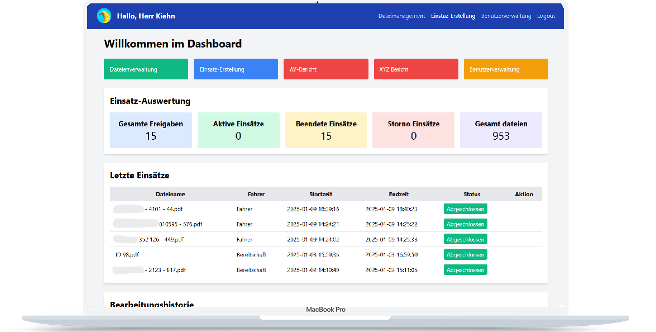Click Fahrer in the 4101 - 44.pdf row
This screenshot has height=332, width=656.
[x=245, y=209]
